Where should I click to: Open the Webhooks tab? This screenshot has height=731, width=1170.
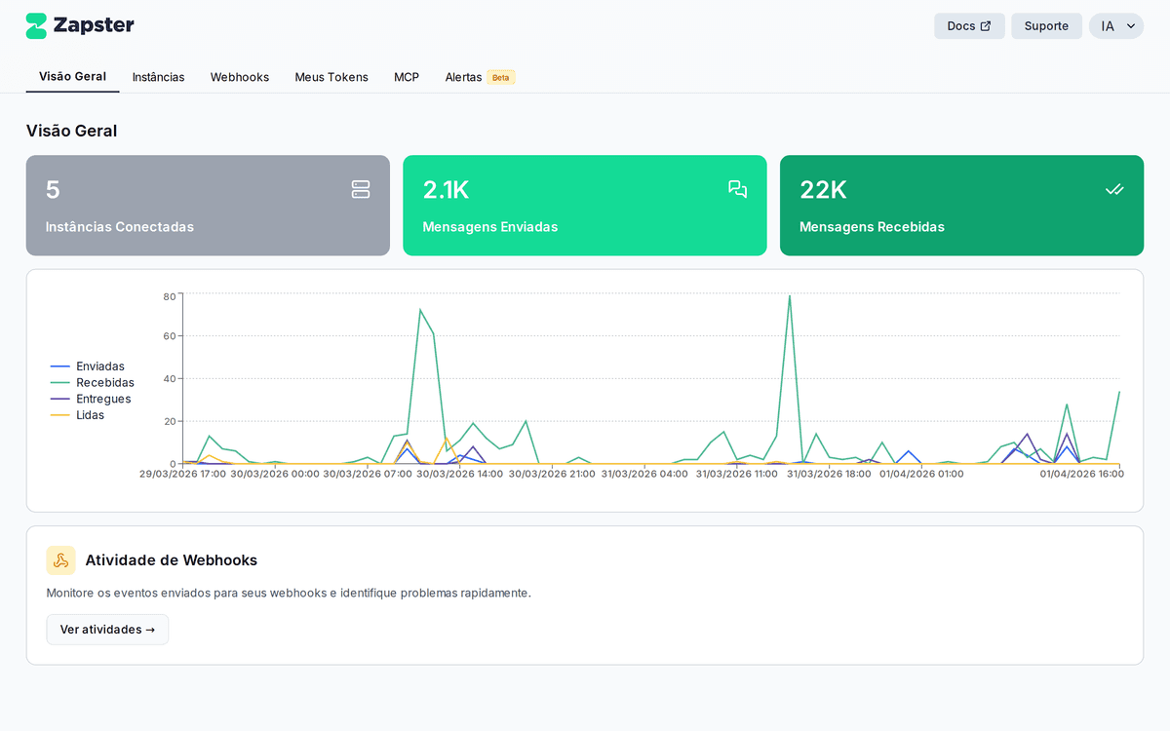tap(239, 76)
